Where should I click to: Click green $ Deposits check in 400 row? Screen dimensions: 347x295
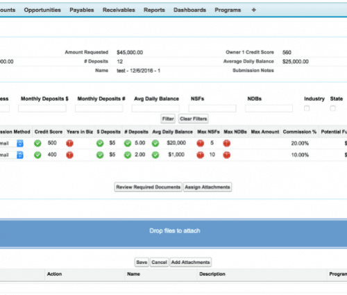pyautogui.click(x=100, y=155)
